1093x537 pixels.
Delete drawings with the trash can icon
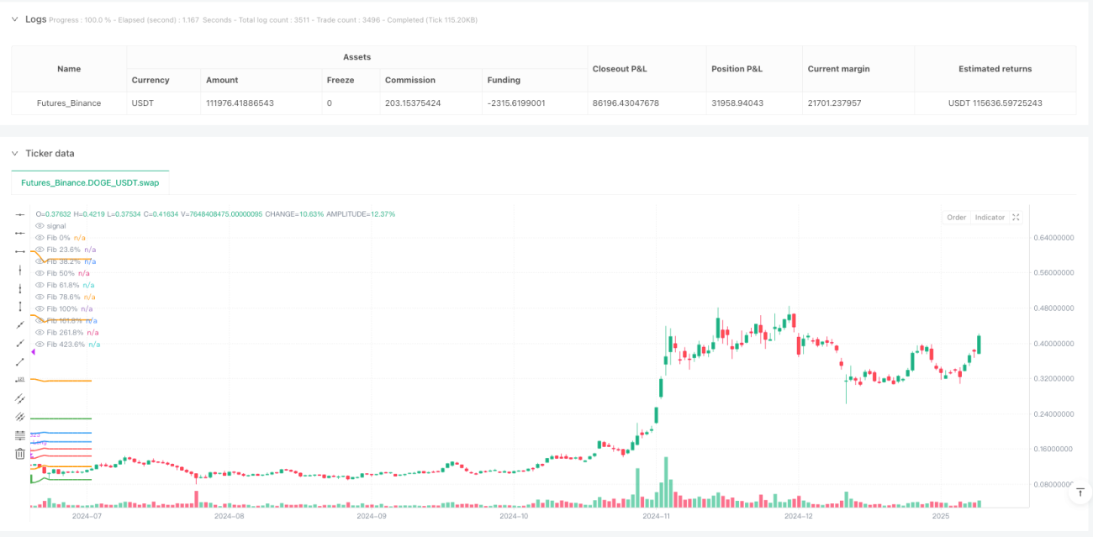20,454
